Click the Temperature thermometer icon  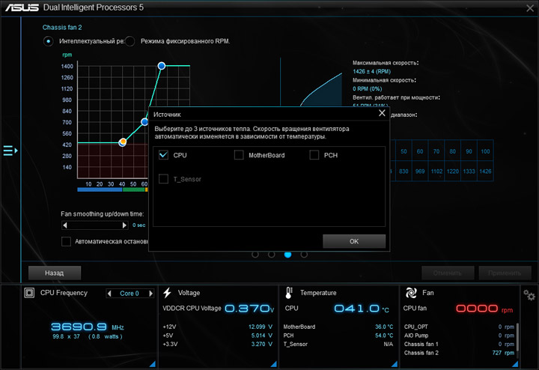pos(289,293)
